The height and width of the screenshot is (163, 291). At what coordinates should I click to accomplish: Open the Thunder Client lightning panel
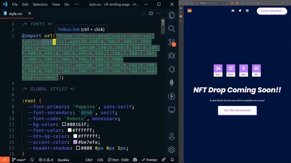tap(172, 96)
